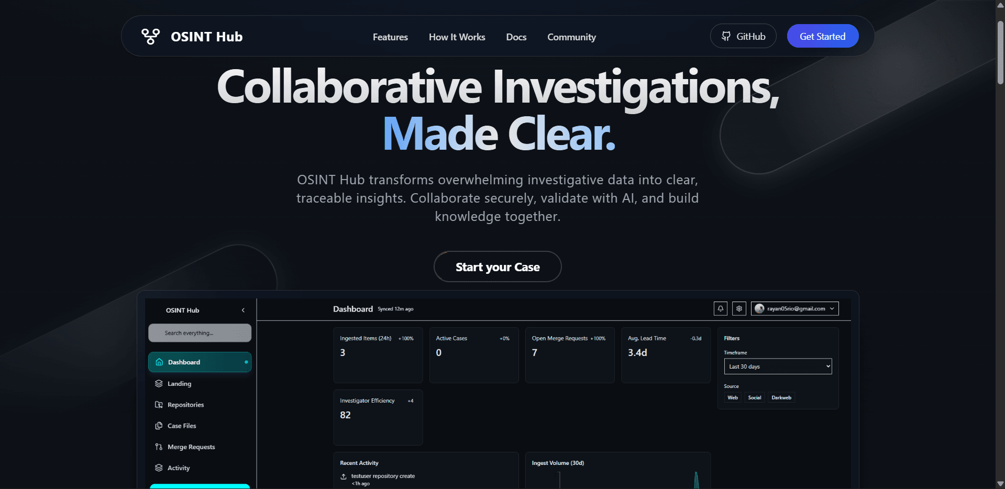
Task: Go to the Docs navigation item
Action: (x=516, y=37)
